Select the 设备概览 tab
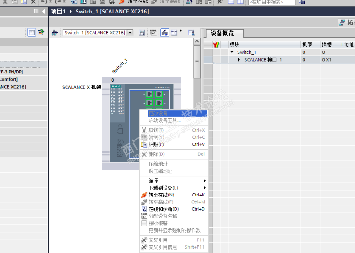 click(x=223, y=33)
